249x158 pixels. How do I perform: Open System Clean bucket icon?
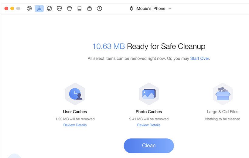pyautogui.click(x=70, y=8)
